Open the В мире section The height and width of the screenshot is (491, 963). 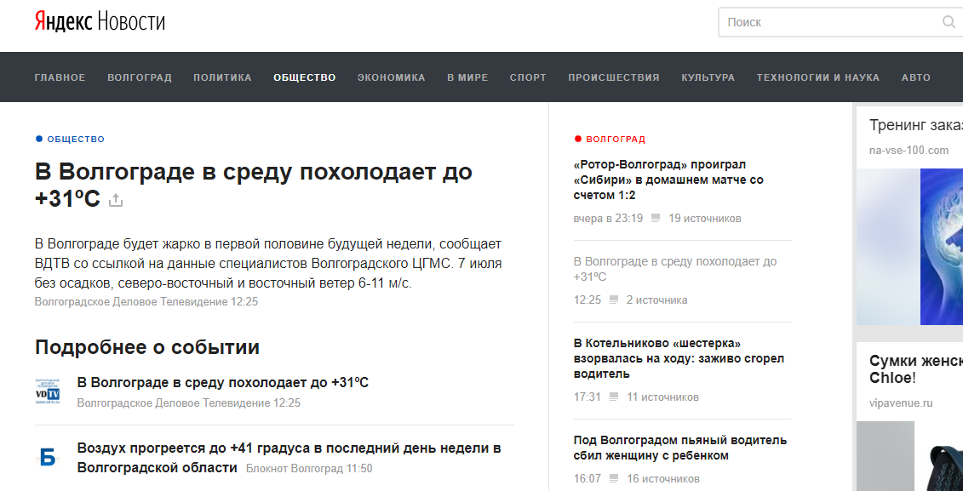point(467,77)
